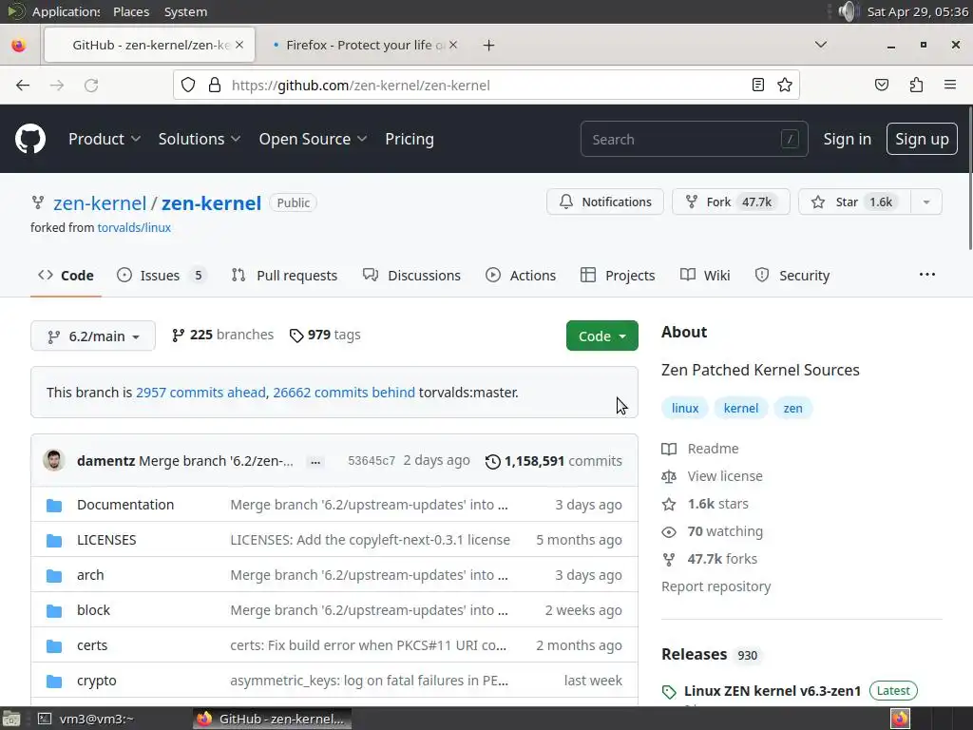Open the Open Source dropdown menu

click(x=313, y=139)
